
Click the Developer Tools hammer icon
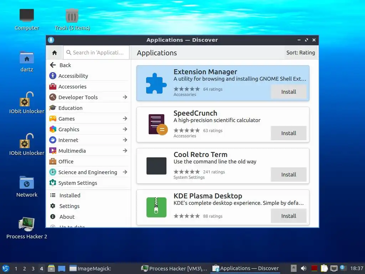pos(53,97)
